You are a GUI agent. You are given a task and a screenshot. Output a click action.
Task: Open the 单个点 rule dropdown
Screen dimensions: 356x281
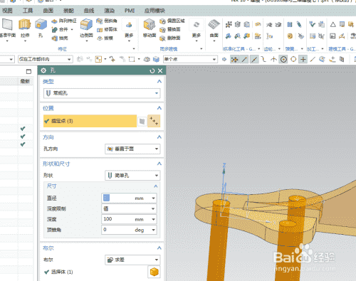click(190, 59)
